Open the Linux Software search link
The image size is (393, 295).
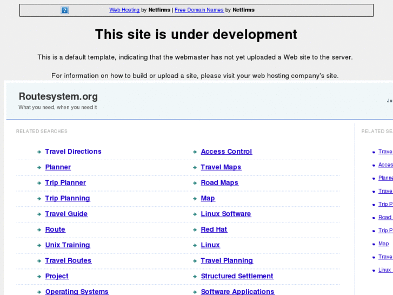pyautogui.click(x=226, y=214)
